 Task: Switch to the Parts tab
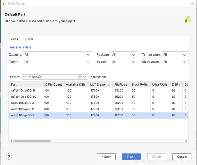(x=14, y=39)
